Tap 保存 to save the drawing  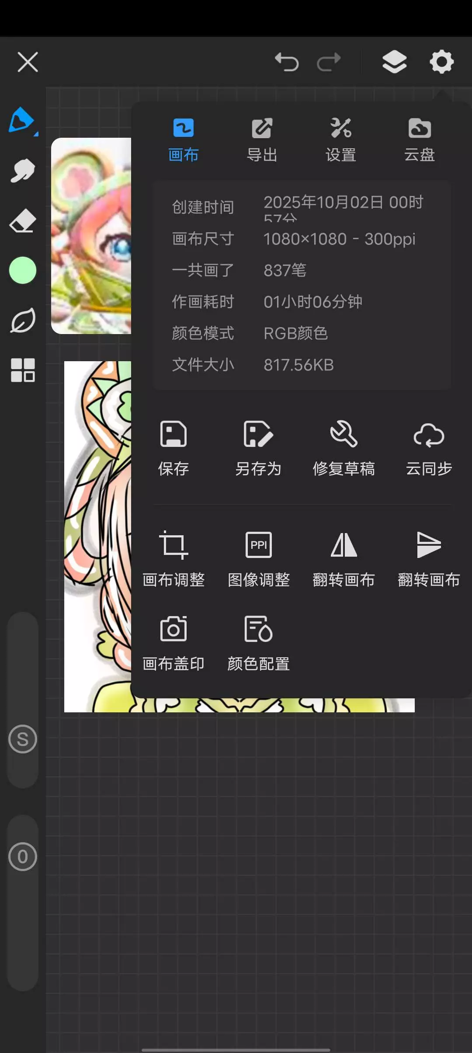[174, 449]
